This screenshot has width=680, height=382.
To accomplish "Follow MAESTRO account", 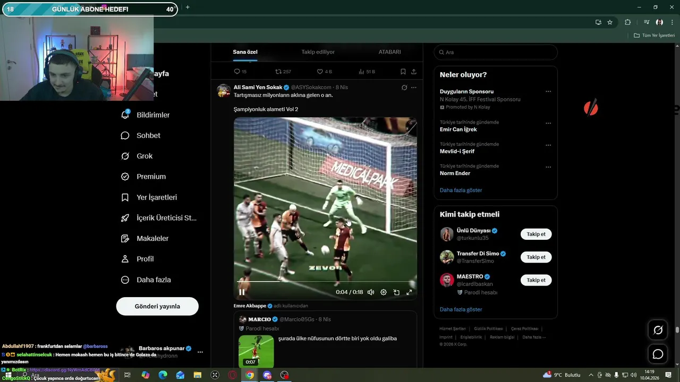I will point(536,280).
